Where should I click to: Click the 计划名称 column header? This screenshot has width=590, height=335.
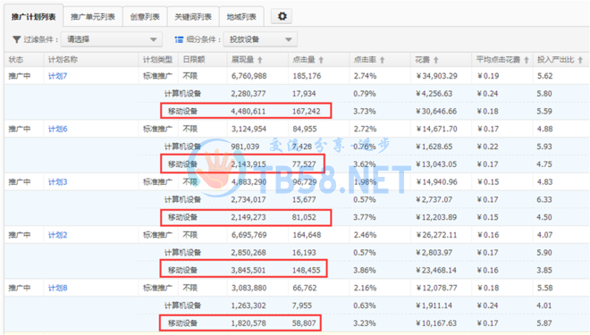63,60
